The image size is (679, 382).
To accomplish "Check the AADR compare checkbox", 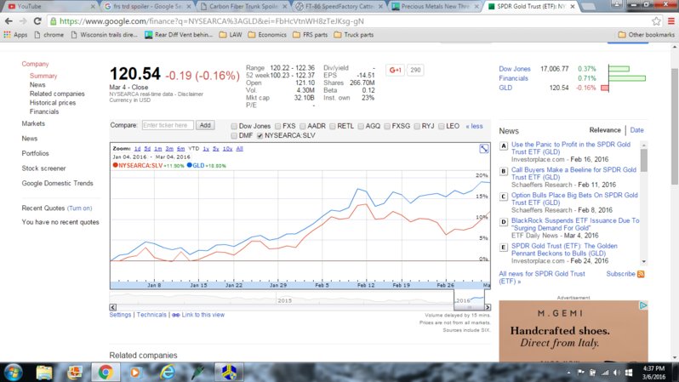I will pyautogui.click(x=302, y=126).
